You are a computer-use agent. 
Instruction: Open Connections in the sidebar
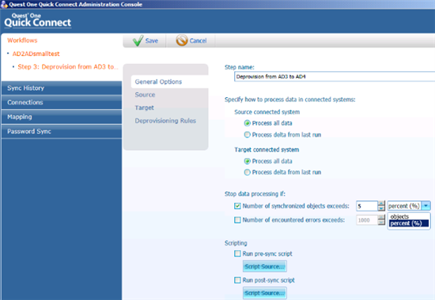click(62, 103)
